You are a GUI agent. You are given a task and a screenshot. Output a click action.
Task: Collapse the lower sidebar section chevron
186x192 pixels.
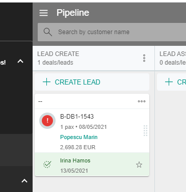(24, 181)
